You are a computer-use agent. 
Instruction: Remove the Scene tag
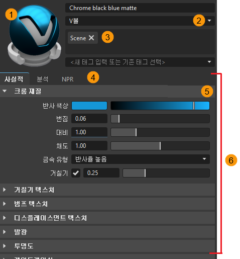tap(91, 38)
